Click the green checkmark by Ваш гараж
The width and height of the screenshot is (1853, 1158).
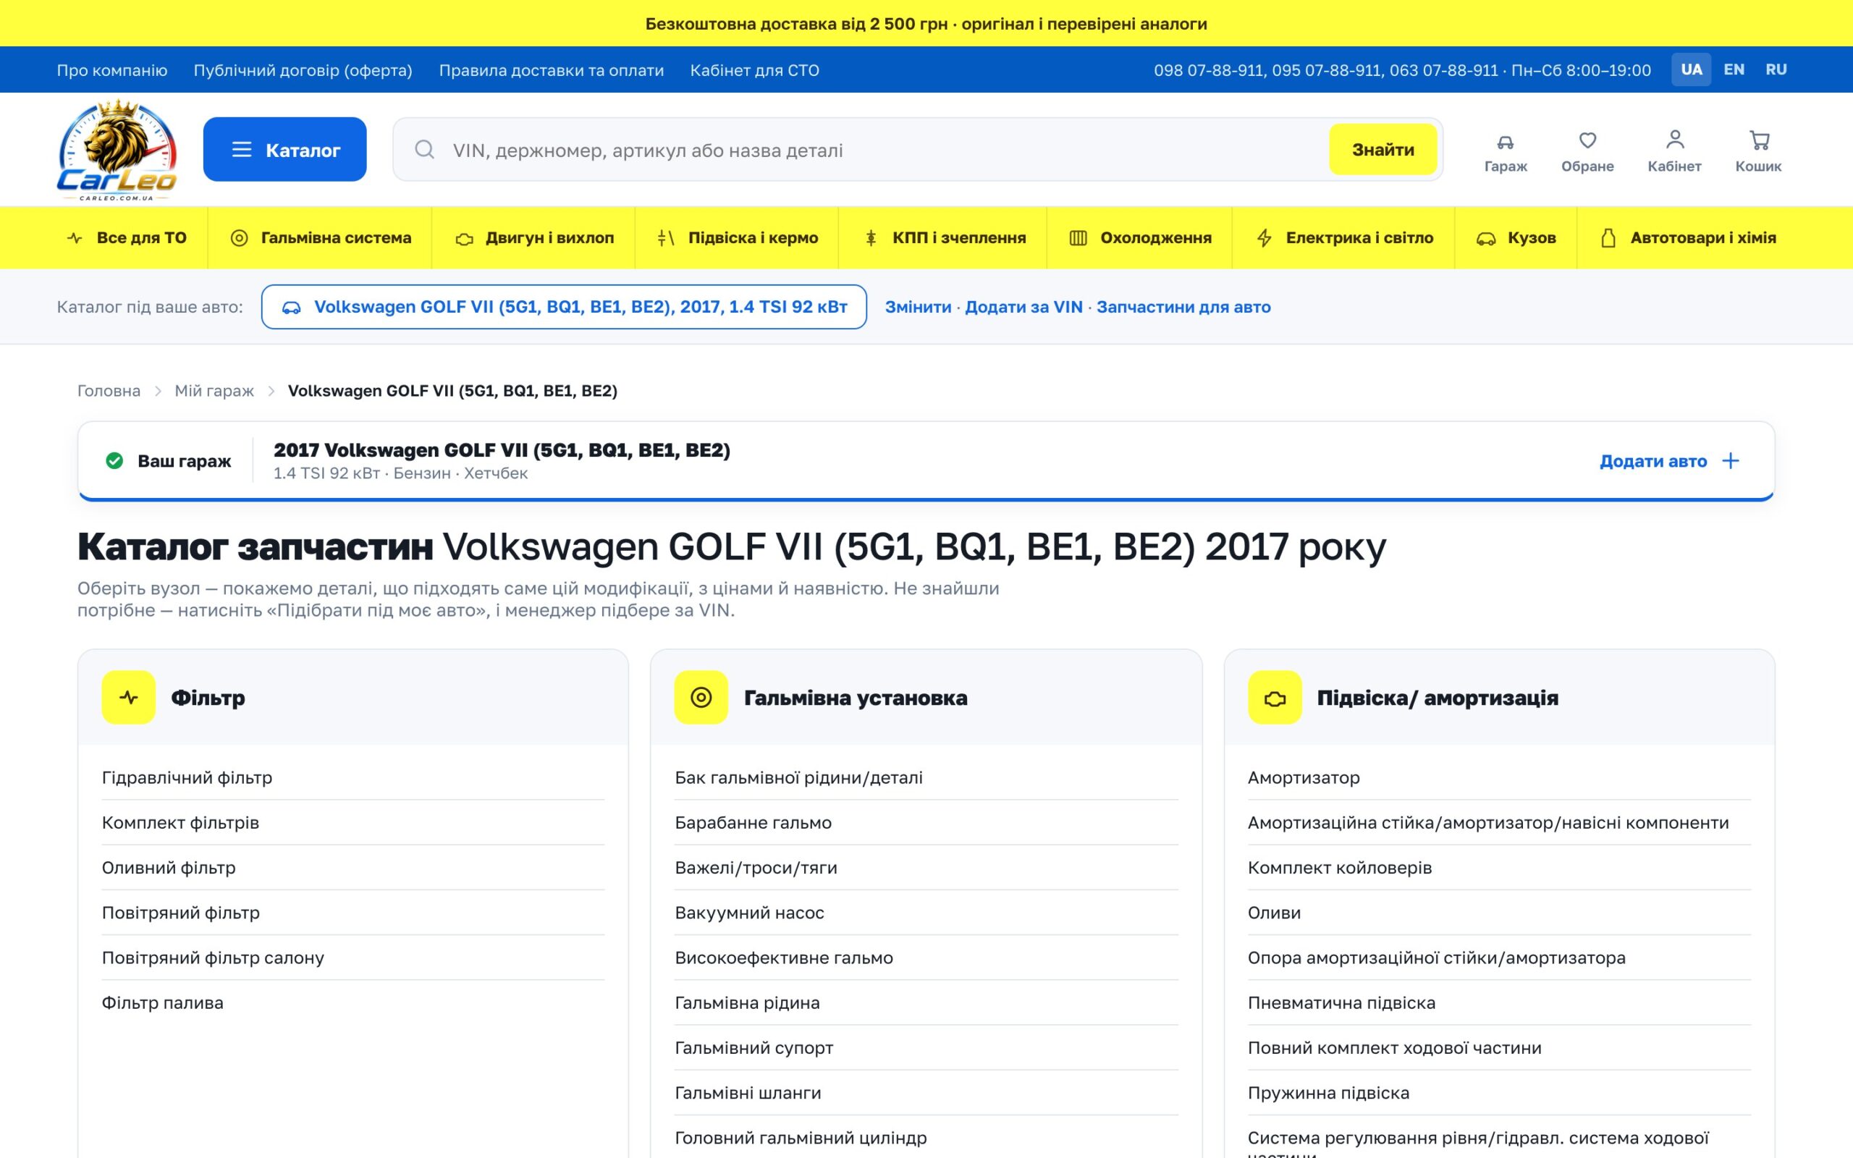coord(114,460)
